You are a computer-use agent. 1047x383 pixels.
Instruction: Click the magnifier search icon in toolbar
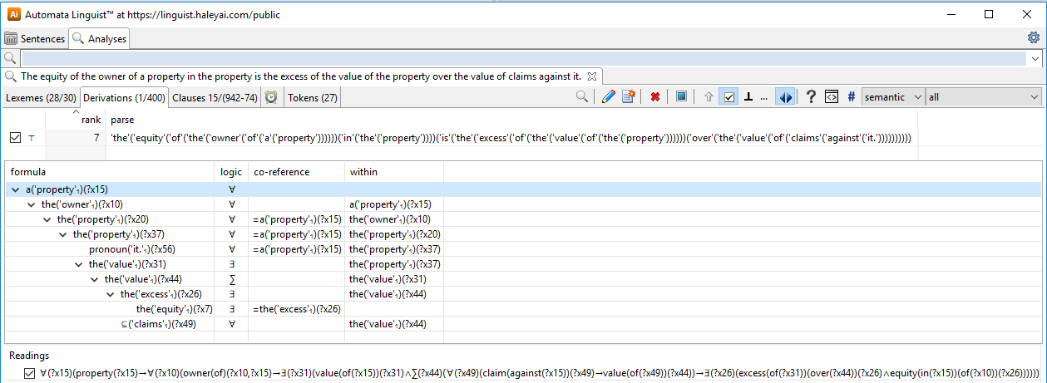pyautogui.click(x=584, y=97)
